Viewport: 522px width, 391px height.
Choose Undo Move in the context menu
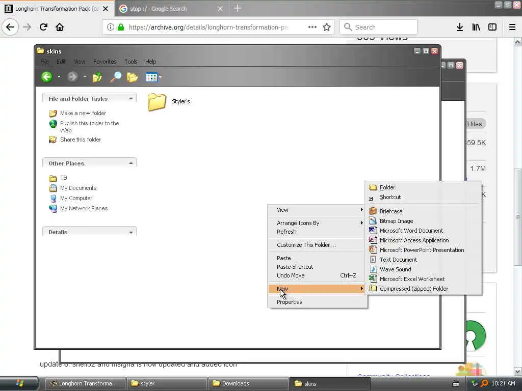(x=318, y=275)
